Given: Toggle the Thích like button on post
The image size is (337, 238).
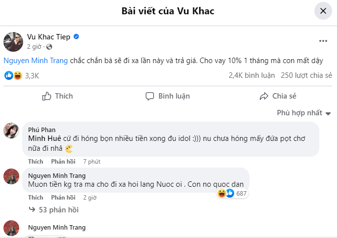Looking at the screenshot, I should click(x=57, y=96).
